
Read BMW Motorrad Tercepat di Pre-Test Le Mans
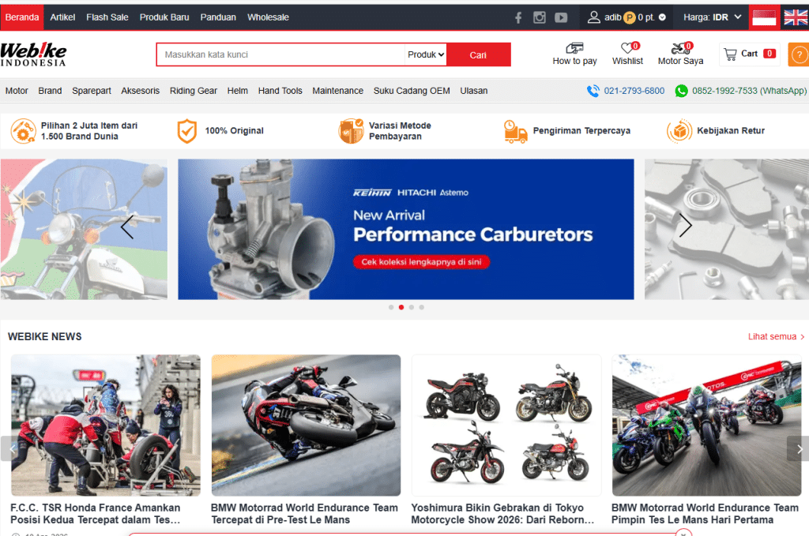point(304,514)
